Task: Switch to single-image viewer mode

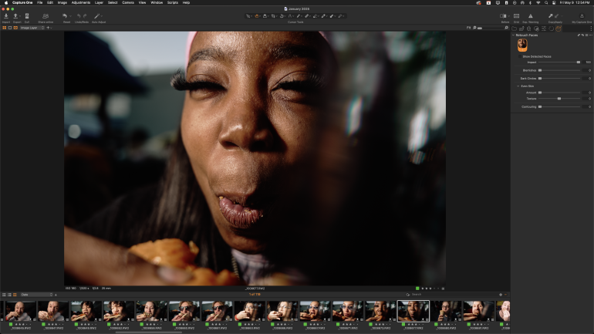Action: tap(10, 28)
